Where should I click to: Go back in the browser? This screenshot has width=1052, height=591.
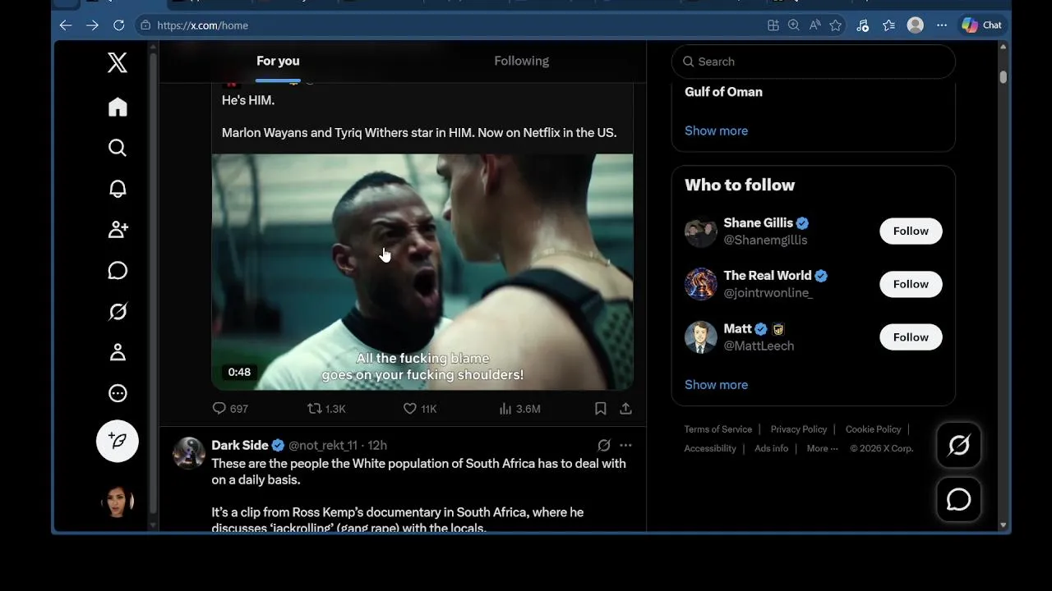pos(66,25)
